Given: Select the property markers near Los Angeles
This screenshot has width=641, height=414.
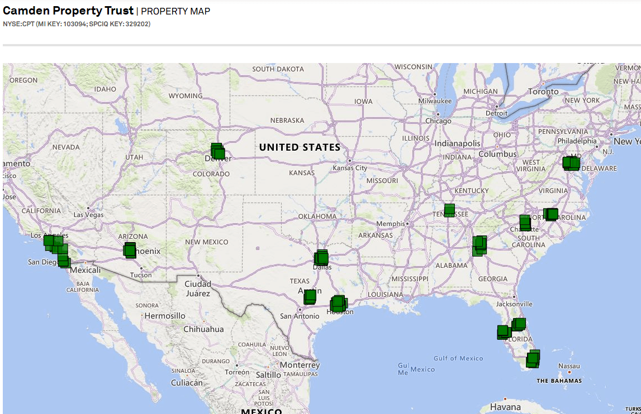Looking at the screenshot, I should tap(55, 244).
